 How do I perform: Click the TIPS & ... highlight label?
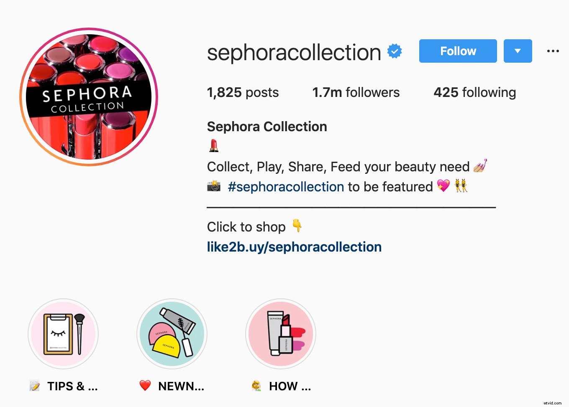(72, 386)
